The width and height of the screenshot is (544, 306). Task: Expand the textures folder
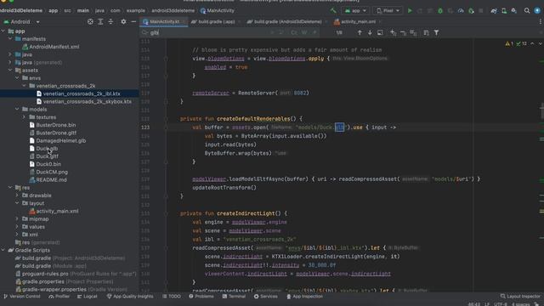(x=24, y=117)
